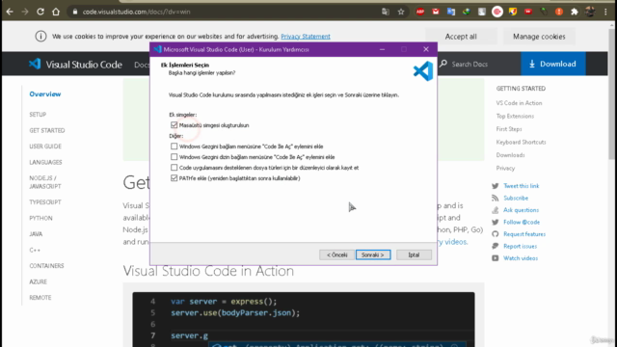Open the Chrome three-dot menu
This screenshot has height=347, width=617.
pos(605,12)
